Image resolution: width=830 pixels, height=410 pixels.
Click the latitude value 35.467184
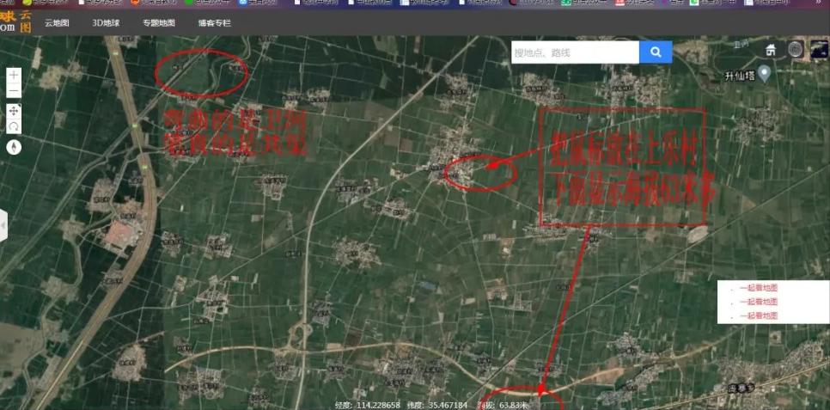click(448, 405)
